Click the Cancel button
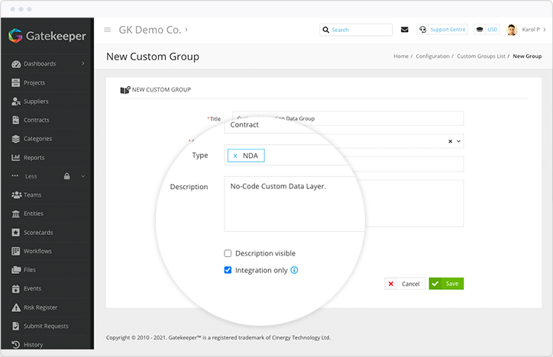The image size is (553, 357). click(405, 284)
